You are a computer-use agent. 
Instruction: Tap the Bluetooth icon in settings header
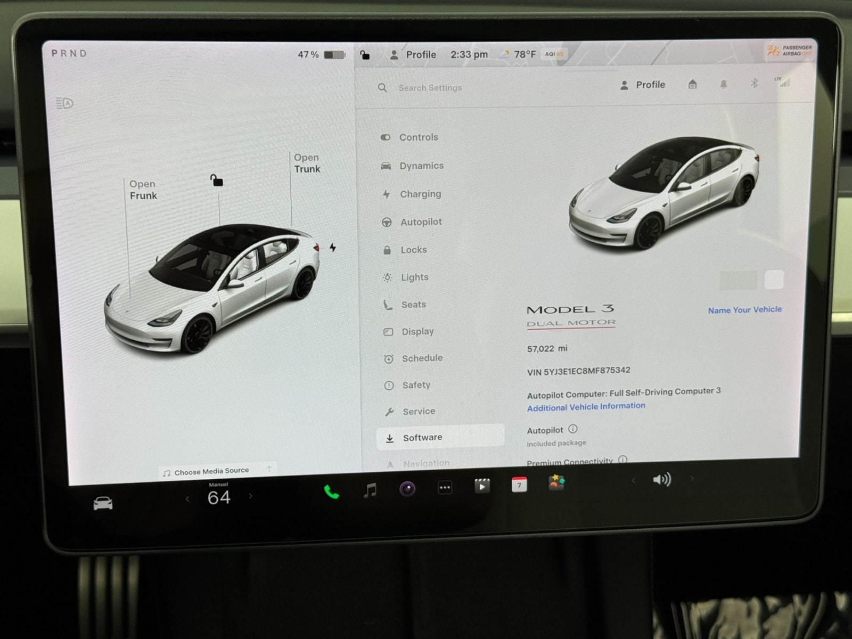754,84
